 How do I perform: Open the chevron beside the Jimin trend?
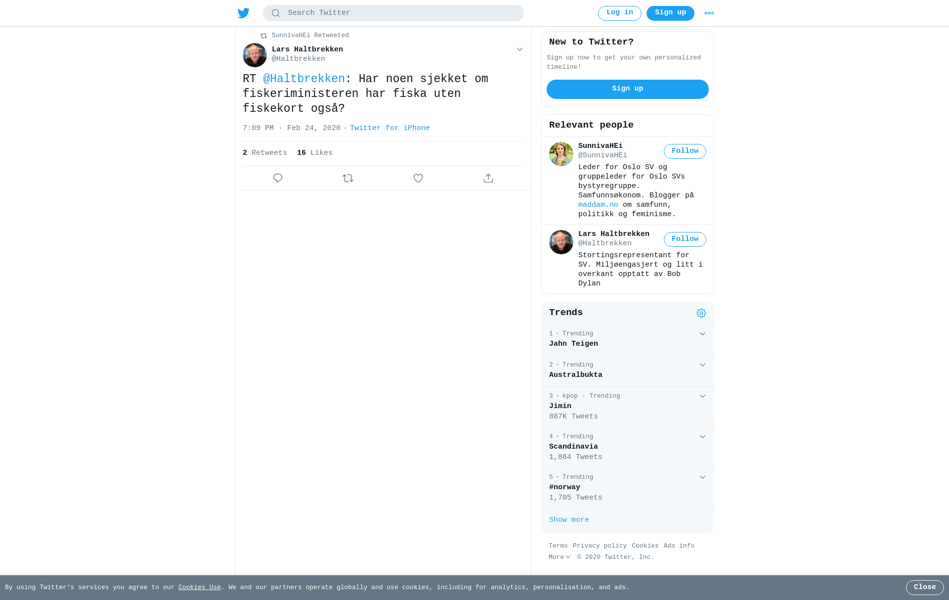pos(702,396)
